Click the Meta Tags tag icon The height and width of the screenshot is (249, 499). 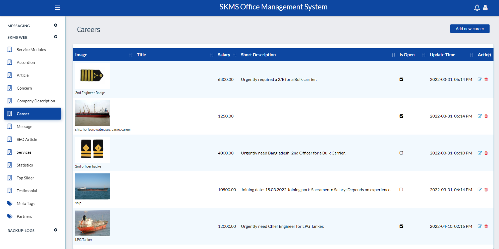coord(10,203)
